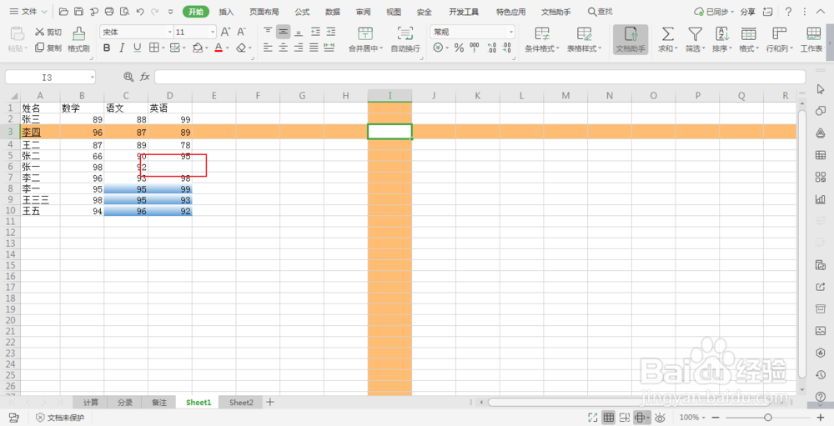This screenshot has height=426, width=834.
Task: Click the Sort (排序) A-Z icon
Action: [721, 34]
